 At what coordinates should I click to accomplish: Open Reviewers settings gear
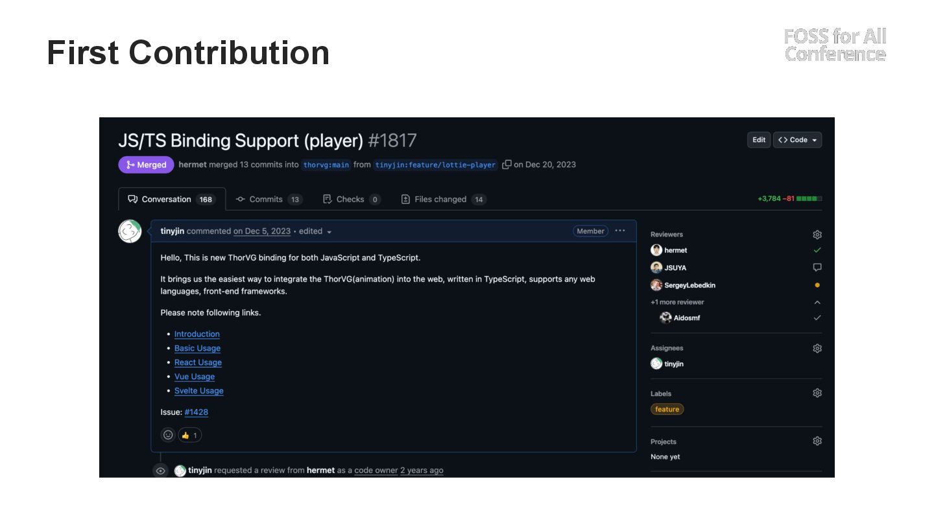click(x=817, y=235)
